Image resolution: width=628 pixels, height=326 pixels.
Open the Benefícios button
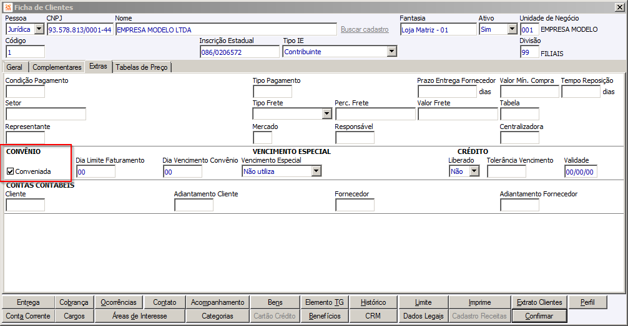[x=325, y=316]
